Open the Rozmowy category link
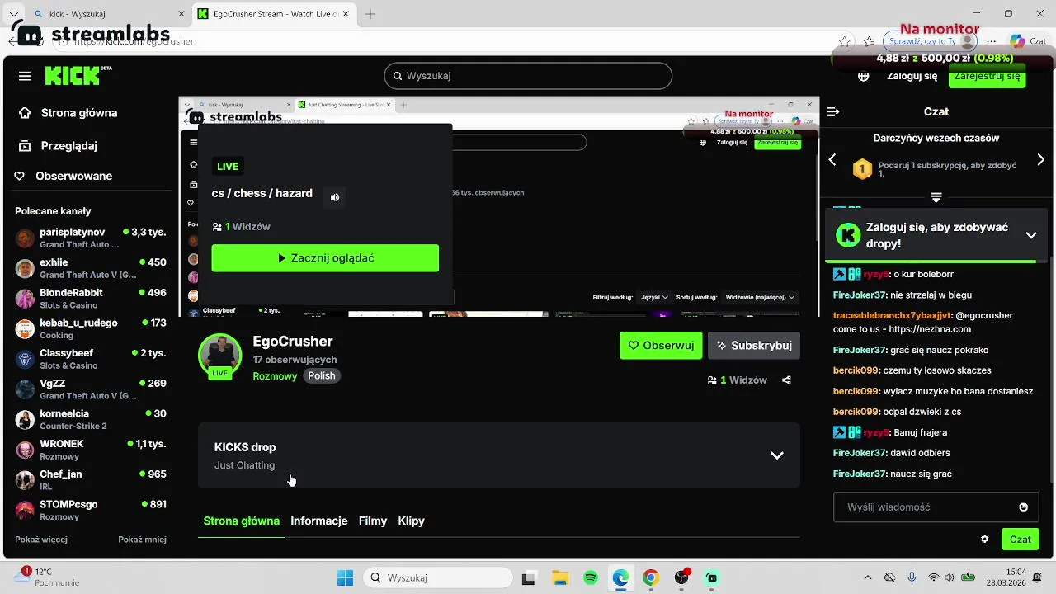This screenshot has width=1056, height=594. pos(275,375)
